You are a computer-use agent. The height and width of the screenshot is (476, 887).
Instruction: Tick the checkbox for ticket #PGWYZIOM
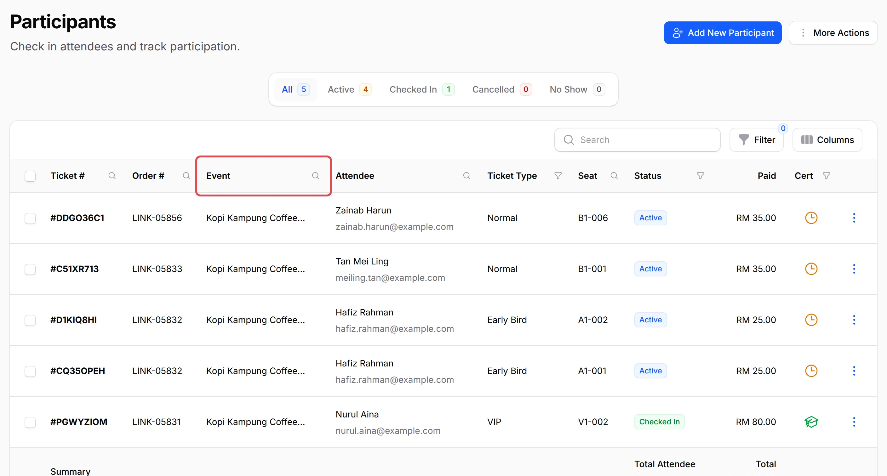(30, 422)
